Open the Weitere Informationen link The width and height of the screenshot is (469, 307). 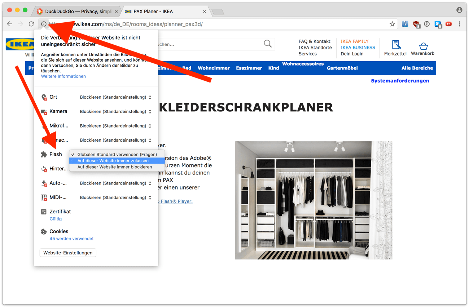tap(63, 76)
